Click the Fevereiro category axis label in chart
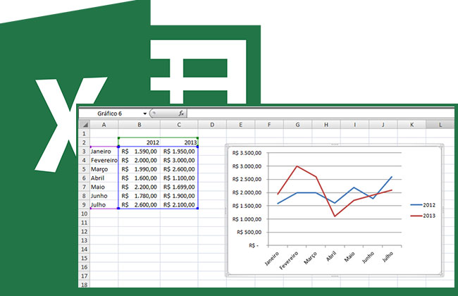The image size is (458, 296). coord(289,261)
